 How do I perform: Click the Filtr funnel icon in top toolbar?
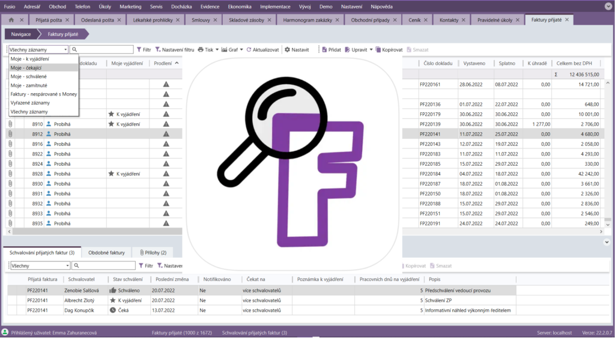(139, 50)
